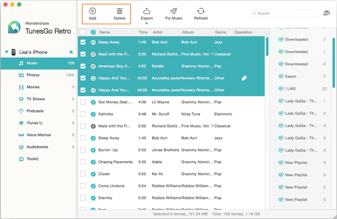Image resolution: width=337 pixels, height=219 pixels.
Task: Eject Lisa's iPhone using eject icon
Action: pos(71,52)
